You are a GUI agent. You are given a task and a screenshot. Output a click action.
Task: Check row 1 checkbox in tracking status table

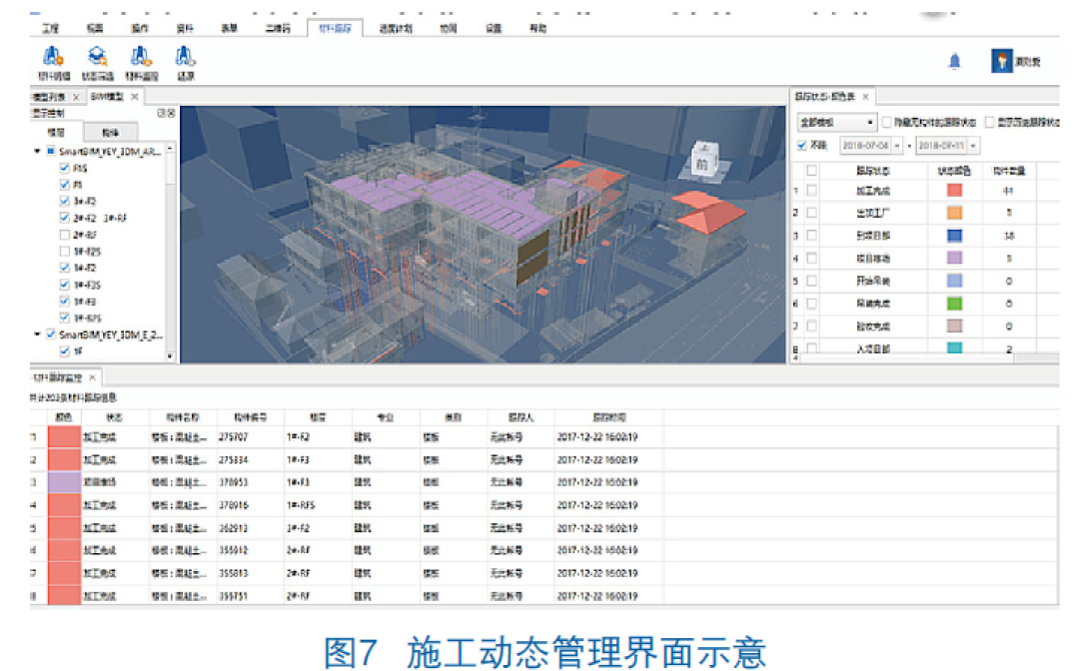click(812, 190)
